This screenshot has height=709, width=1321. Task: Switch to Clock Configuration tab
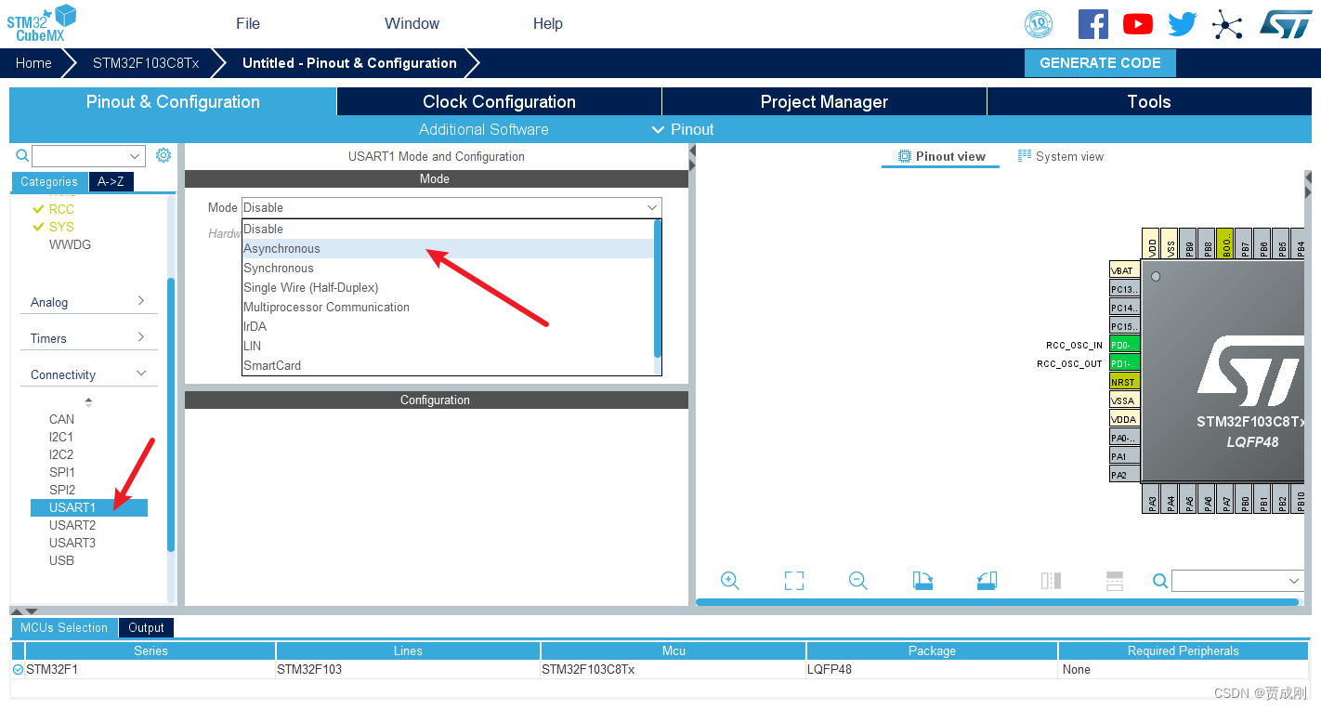click(499, 101)
